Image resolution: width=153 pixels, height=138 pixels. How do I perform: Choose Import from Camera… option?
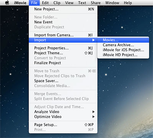point(63,35)
